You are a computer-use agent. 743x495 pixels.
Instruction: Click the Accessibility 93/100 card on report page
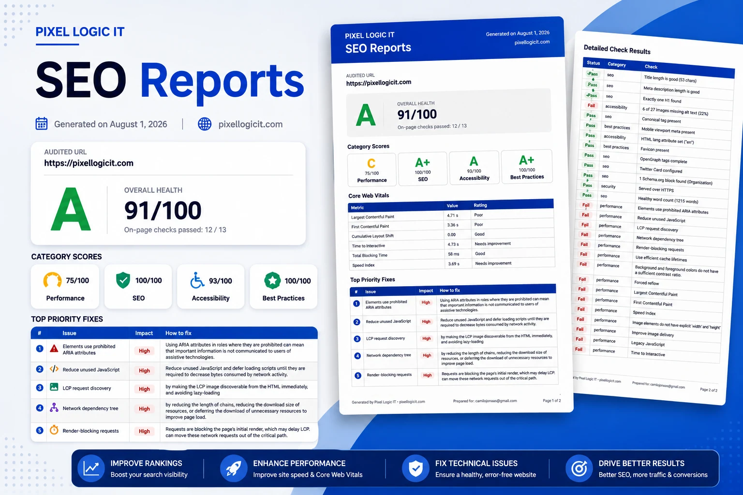(x=474, y=168)
